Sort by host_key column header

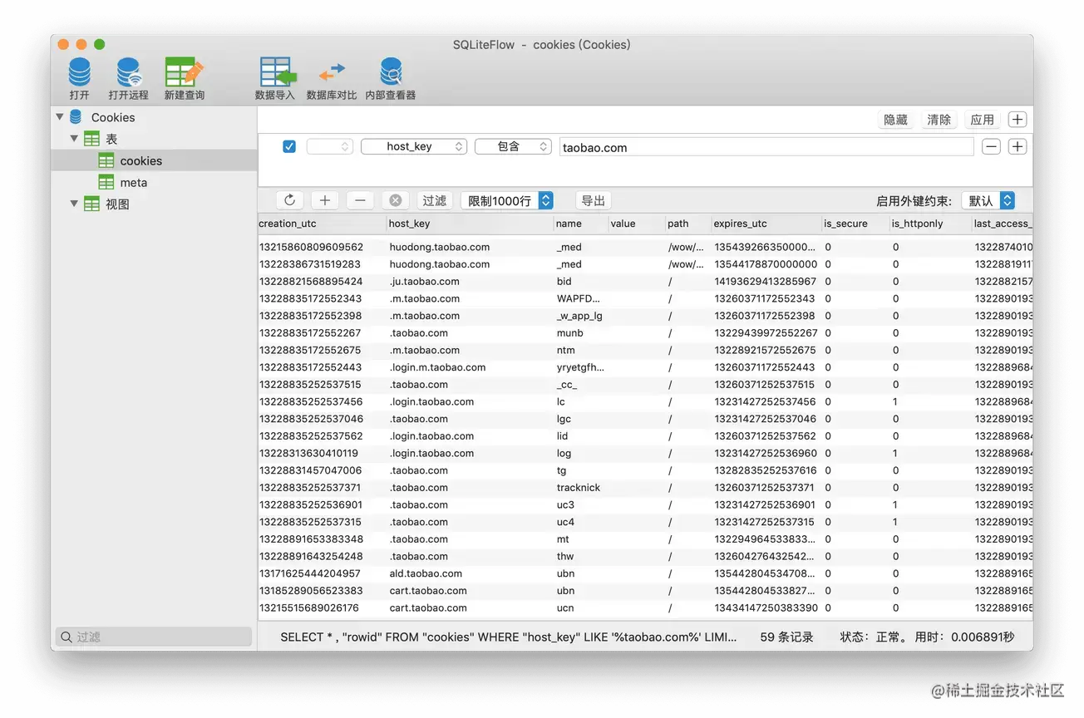[x=471, y=224]
